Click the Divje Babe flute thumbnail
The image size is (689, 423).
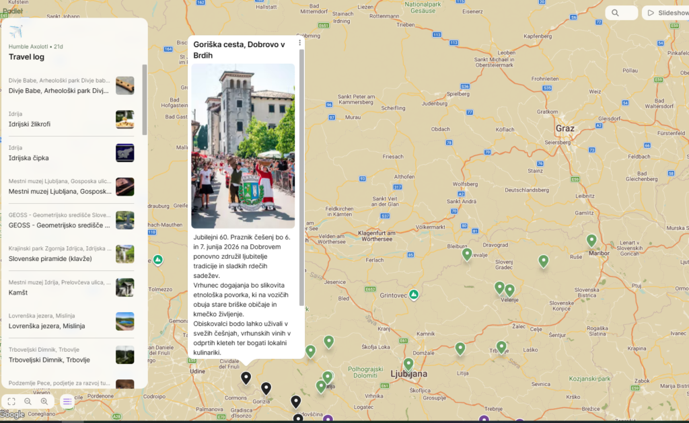(x=124, y=85)
